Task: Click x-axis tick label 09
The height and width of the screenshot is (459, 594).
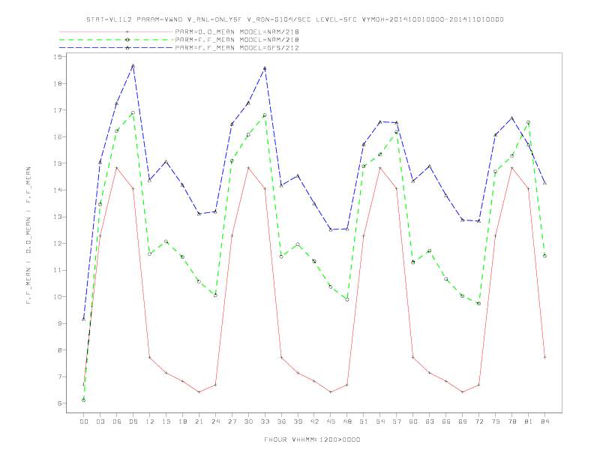Action: click(133, 421)
